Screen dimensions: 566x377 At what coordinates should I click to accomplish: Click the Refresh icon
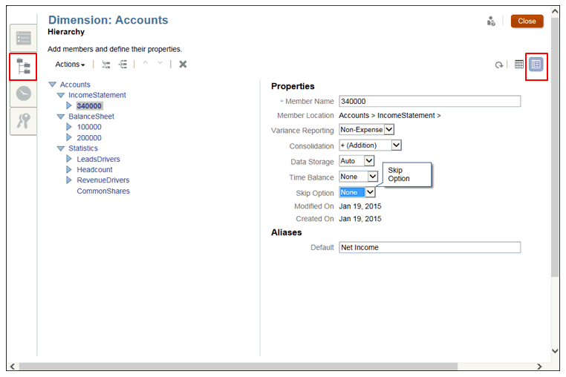[x=499, y=65]
